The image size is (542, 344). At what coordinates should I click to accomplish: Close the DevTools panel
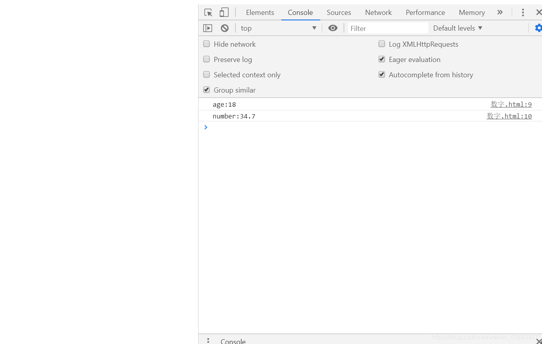[539, 12]
